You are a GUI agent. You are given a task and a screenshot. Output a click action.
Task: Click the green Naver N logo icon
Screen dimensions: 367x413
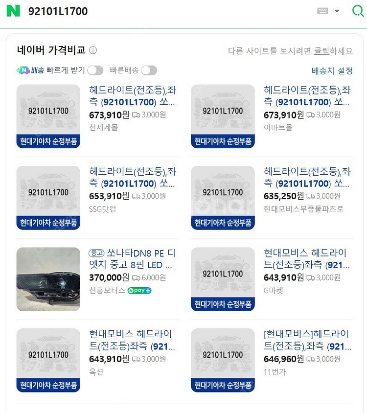click(x=14, y=10)
